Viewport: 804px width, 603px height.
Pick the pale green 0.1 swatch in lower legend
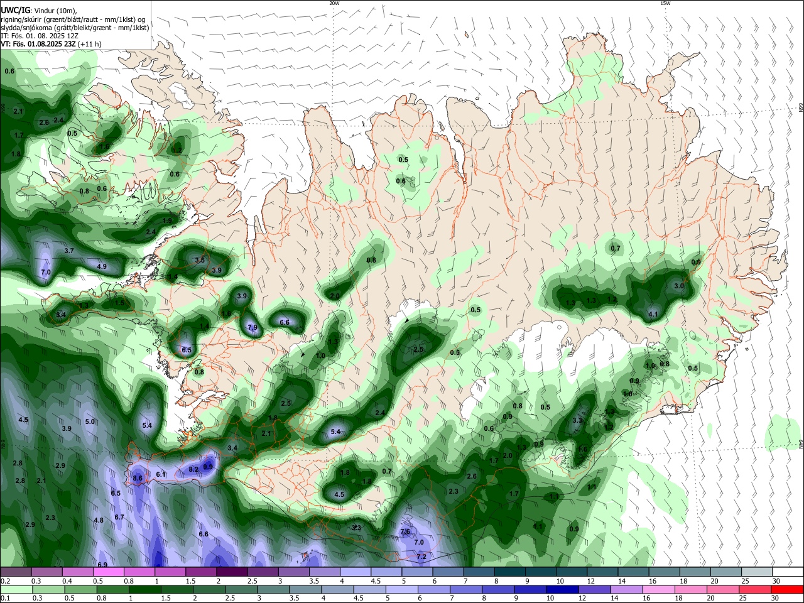(16, 589)
